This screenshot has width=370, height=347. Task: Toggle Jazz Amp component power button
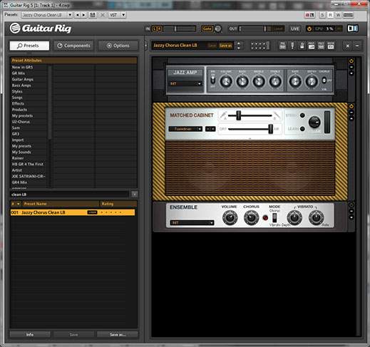[351, 61]
